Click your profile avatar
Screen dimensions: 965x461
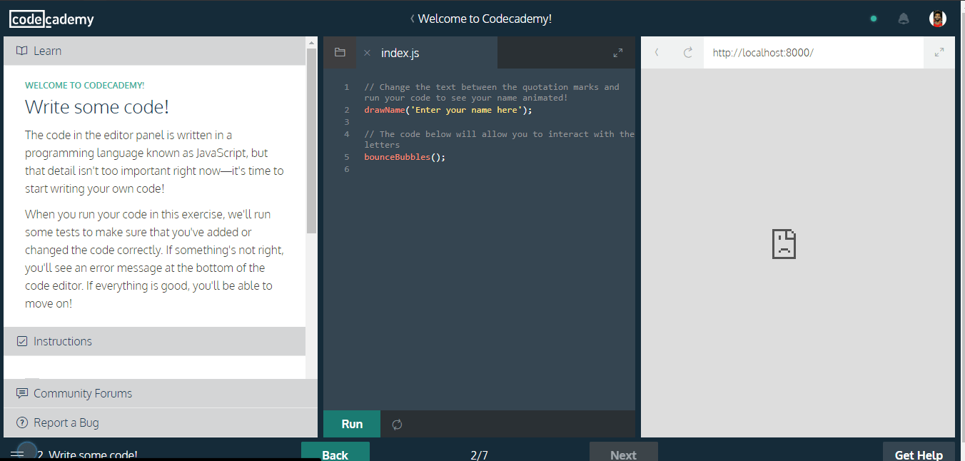pos(937,18)
